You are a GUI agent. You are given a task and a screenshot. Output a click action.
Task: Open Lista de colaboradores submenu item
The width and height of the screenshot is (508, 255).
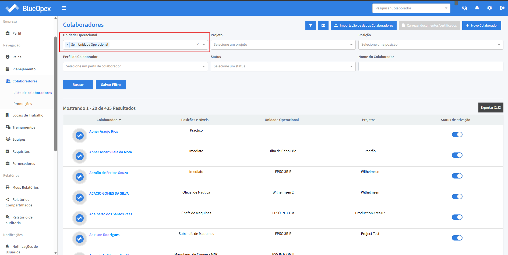click(x=33, y=93)
